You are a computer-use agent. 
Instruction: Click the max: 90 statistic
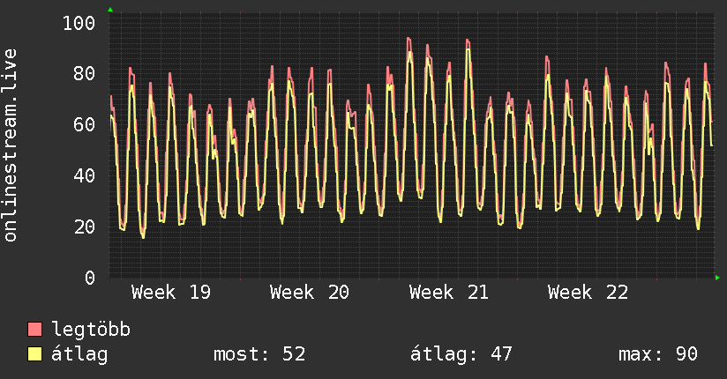pyautogui.click(x=658, y=354)
